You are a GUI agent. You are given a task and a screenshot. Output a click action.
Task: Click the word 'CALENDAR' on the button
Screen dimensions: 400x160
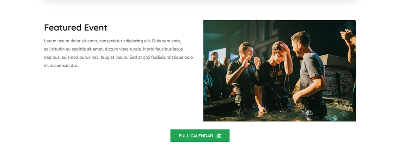point(202,136)
